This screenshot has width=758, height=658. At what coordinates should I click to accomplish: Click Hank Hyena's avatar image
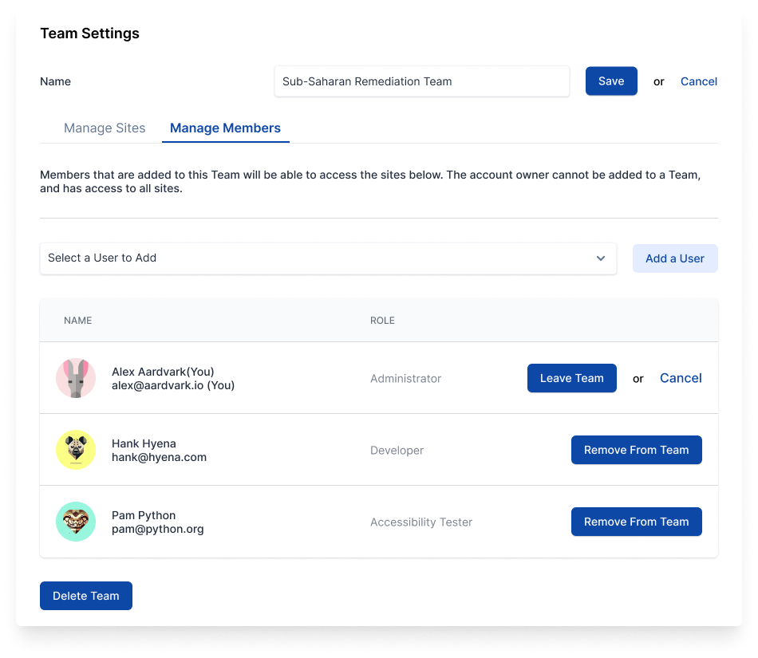tap(76, 450)
